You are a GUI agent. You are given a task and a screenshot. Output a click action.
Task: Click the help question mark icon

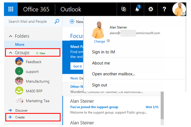pyautogui.click(x=164, y=9)
